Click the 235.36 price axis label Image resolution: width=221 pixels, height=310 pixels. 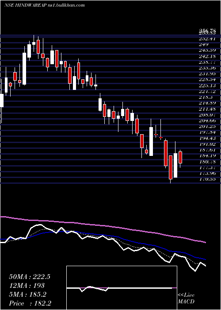click(x=207, y=68)
